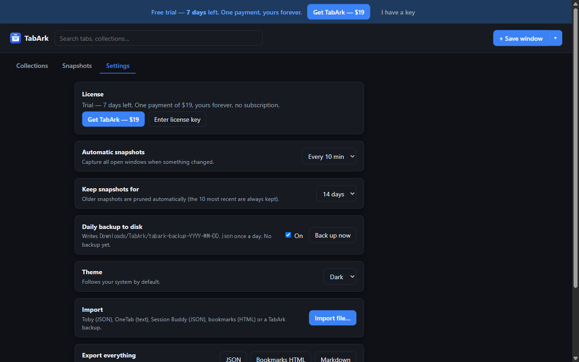Open the 14 days retention dropdown
579x362 pixels.
(x=336, y=194)
